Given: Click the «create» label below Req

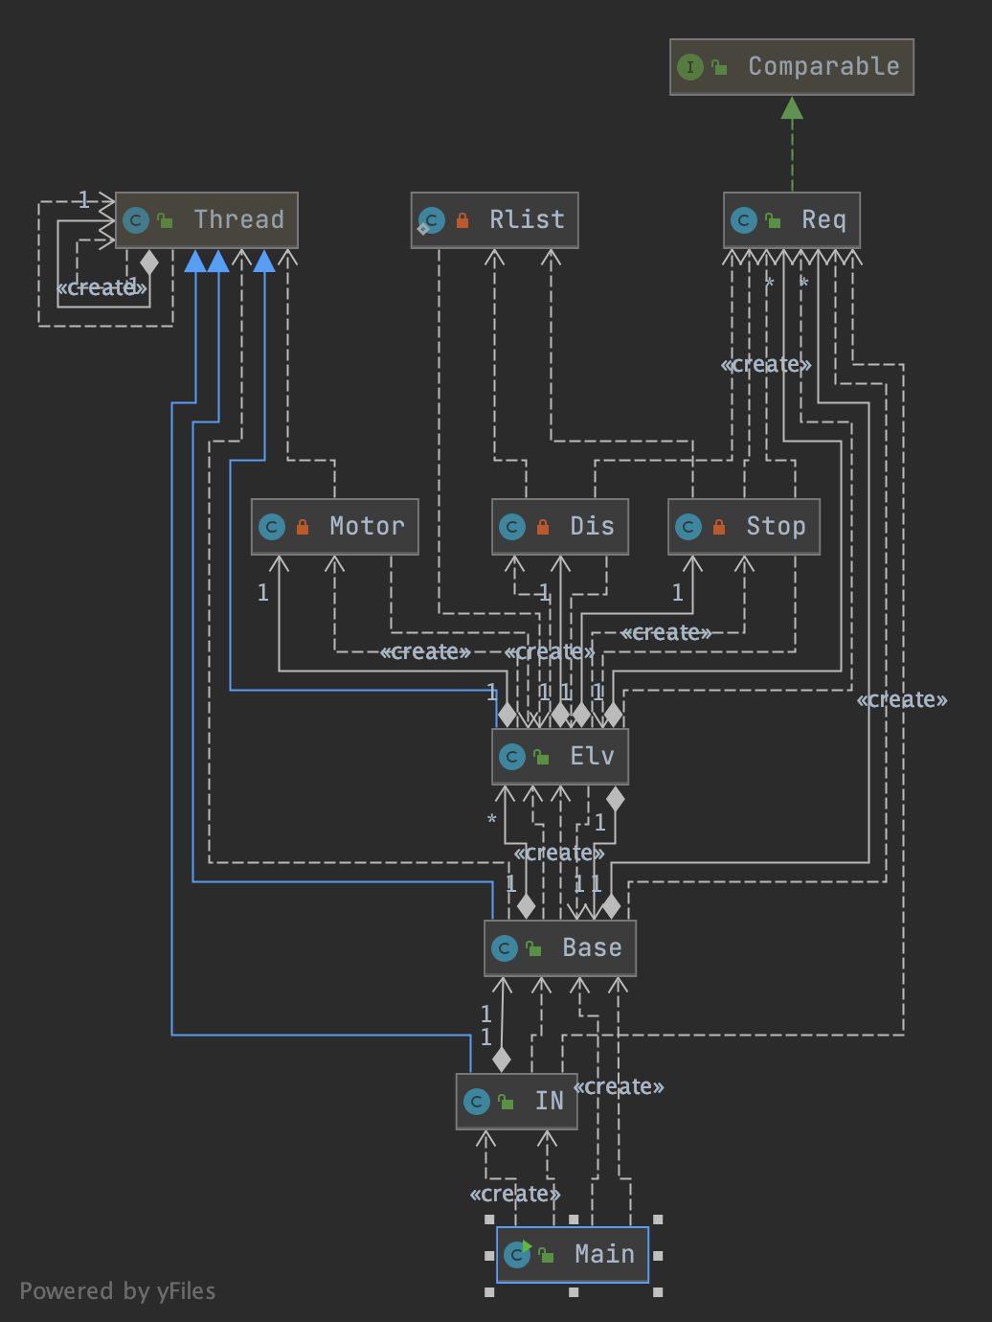Looking at the screenshot, I should point(766,364).
